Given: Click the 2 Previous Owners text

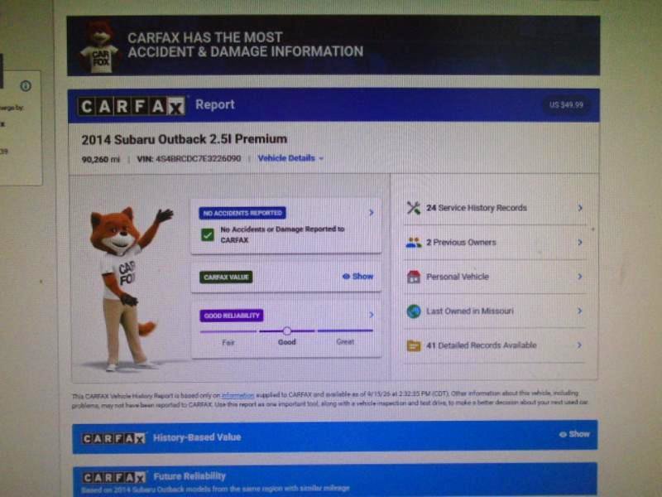Looking at the screenshot, I should click(461, 243).
